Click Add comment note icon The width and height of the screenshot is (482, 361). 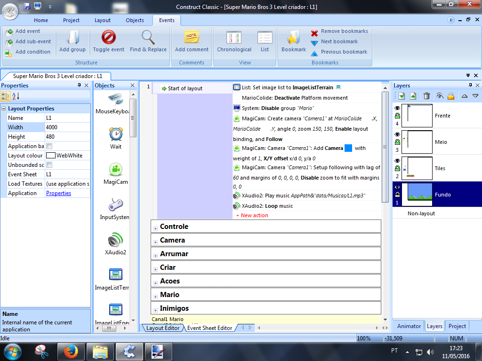coord(192,37)
